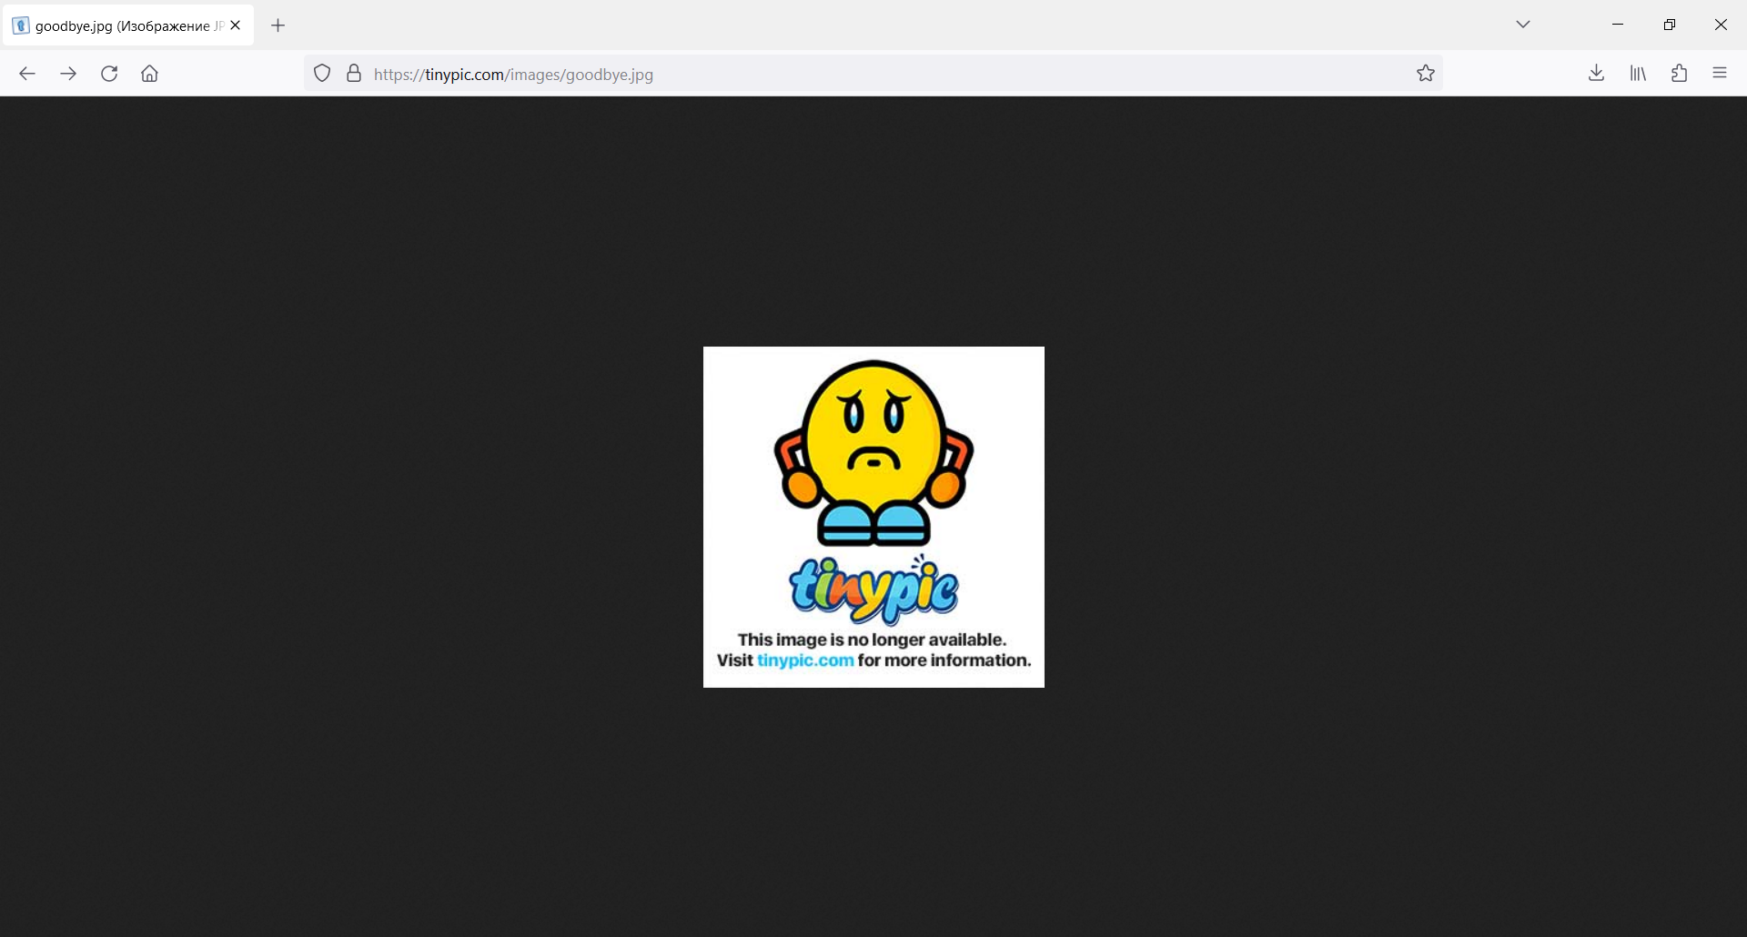Reload the current page

[x=109, y=74]
